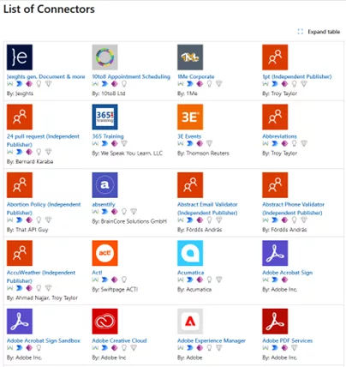Open the 365 Training link
The width and height of the screenshot is (346, 367).
(x=108, y=136)
